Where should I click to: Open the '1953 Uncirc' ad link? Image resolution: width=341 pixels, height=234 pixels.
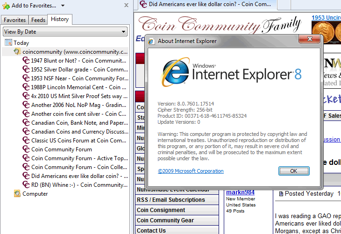click(x=326, y=18)
